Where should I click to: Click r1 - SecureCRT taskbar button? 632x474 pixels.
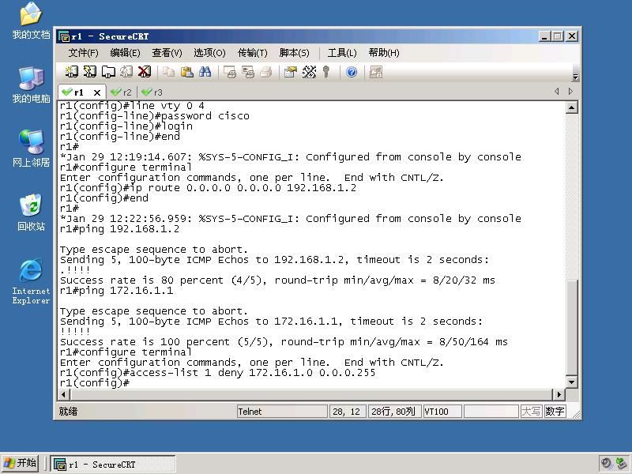[x=113, y=464]
